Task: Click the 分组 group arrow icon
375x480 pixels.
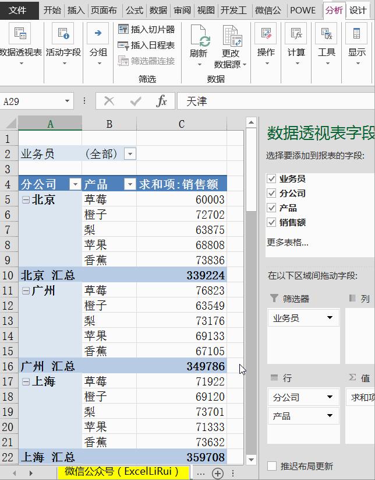Action: pyautogui.click(x=98, y=33)
